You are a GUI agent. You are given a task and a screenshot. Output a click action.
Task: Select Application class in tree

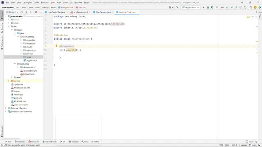pos(32,60)
